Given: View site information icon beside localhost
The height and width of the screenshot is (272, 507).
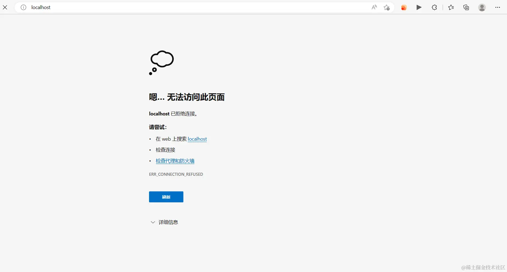Looking at the screenshot, I should pos(24,7).
